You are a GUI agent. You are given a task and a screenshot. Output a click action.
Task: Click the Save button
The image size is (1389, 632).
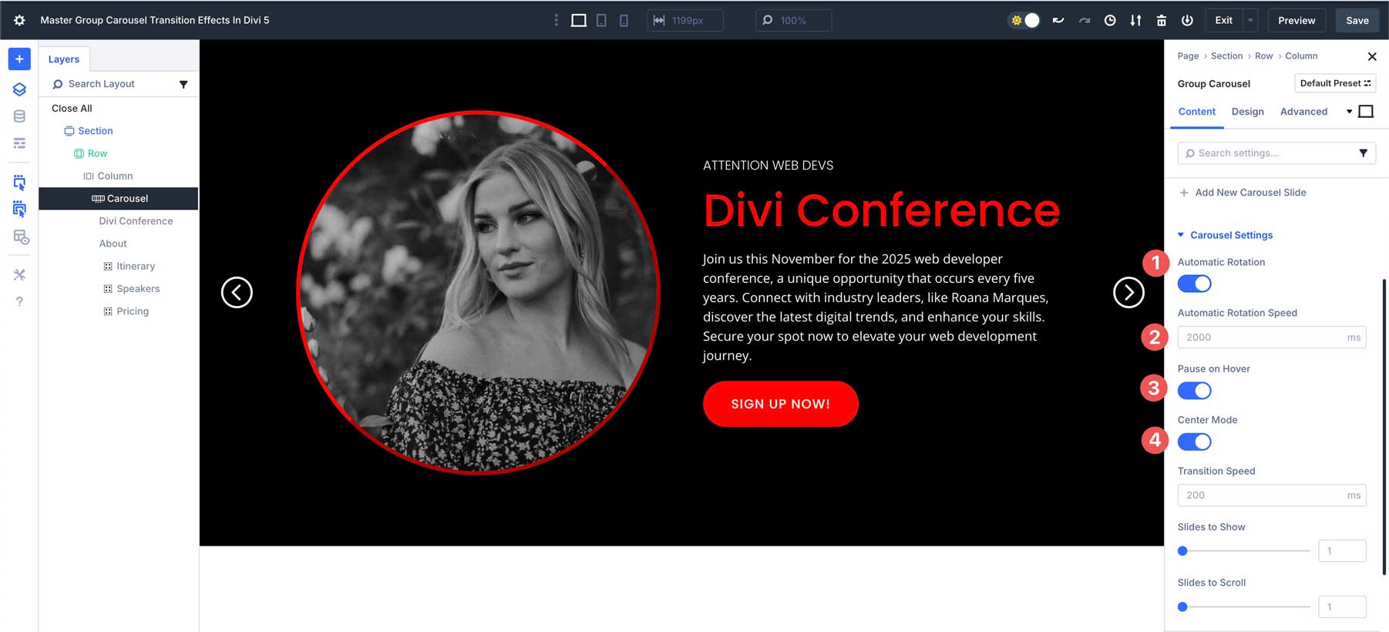pyautogui.click(x=1357, y=20)
